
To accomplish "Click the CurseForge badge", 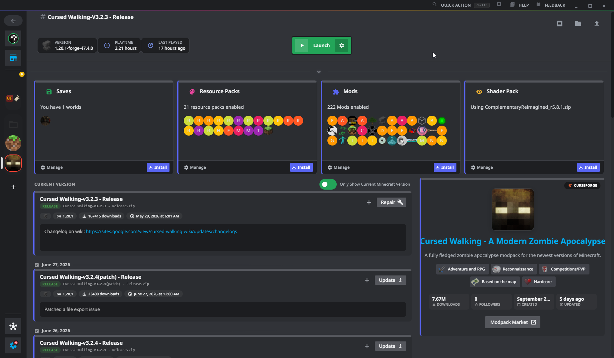I will pos(582,185).
